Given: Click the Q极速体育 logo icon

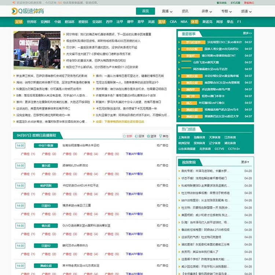Looking at the screenshot, I should pyautogui.click(x=14, y=11).
